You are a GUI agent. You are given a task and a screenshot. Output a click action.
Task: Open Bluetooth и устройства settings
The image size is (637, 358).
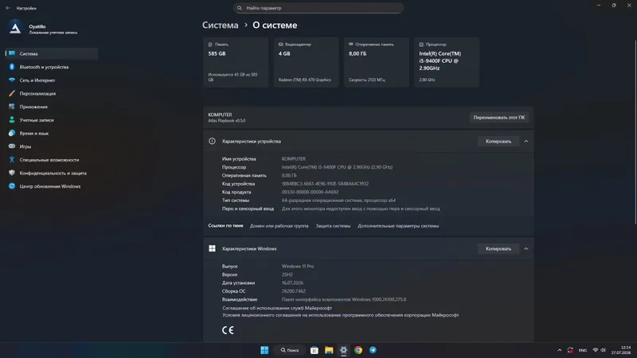tap(52, 67)
